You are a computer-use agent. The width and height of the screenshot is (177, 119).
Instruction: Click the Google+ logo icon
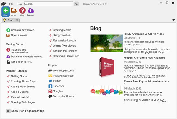click(50, 91)
